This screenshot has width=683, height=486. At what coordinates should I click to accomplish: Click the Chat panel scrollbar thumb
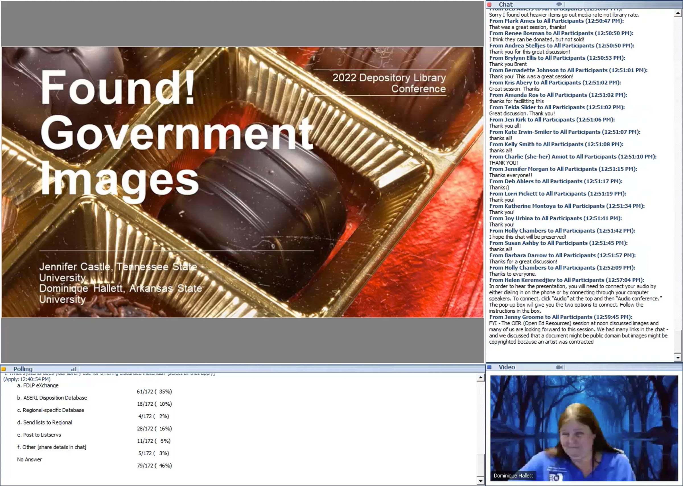(678, 342)
